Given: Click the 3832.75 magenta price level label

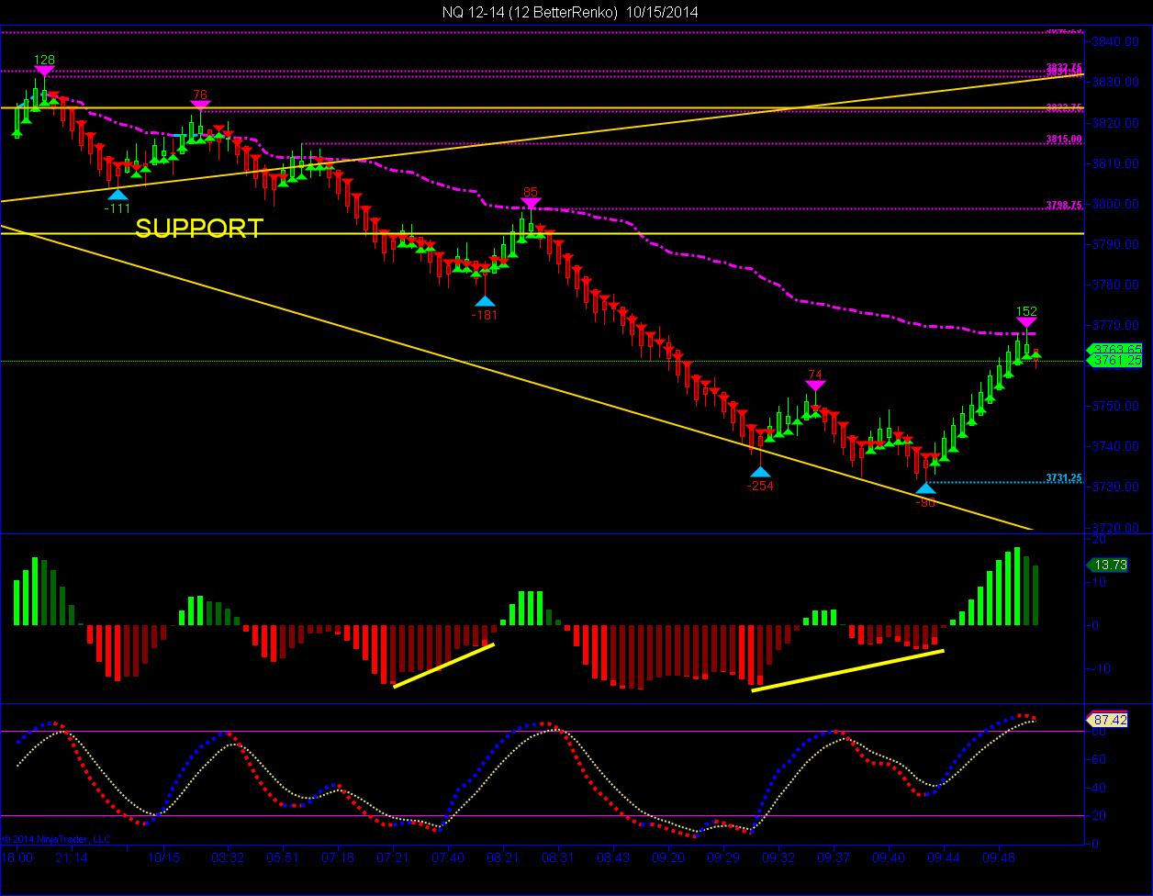Looking at the screenshot, I should tap(1064, 66).
